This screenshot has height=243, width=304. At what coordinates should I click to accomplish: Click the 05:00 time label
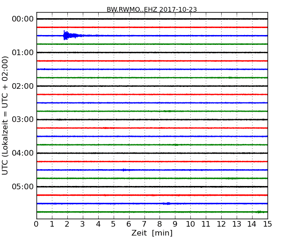tap(23, 186)
